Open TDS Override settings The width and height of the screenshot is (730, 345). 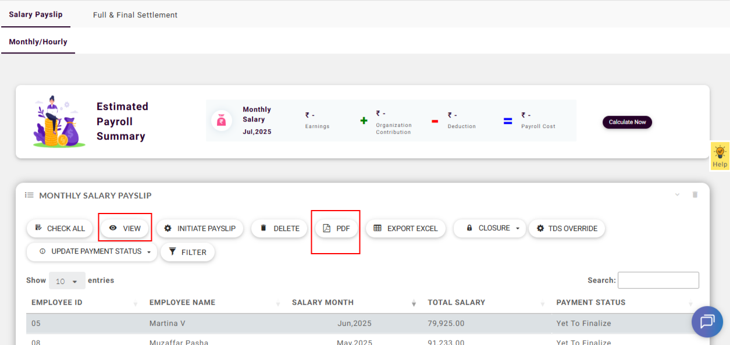coord(567,229)
